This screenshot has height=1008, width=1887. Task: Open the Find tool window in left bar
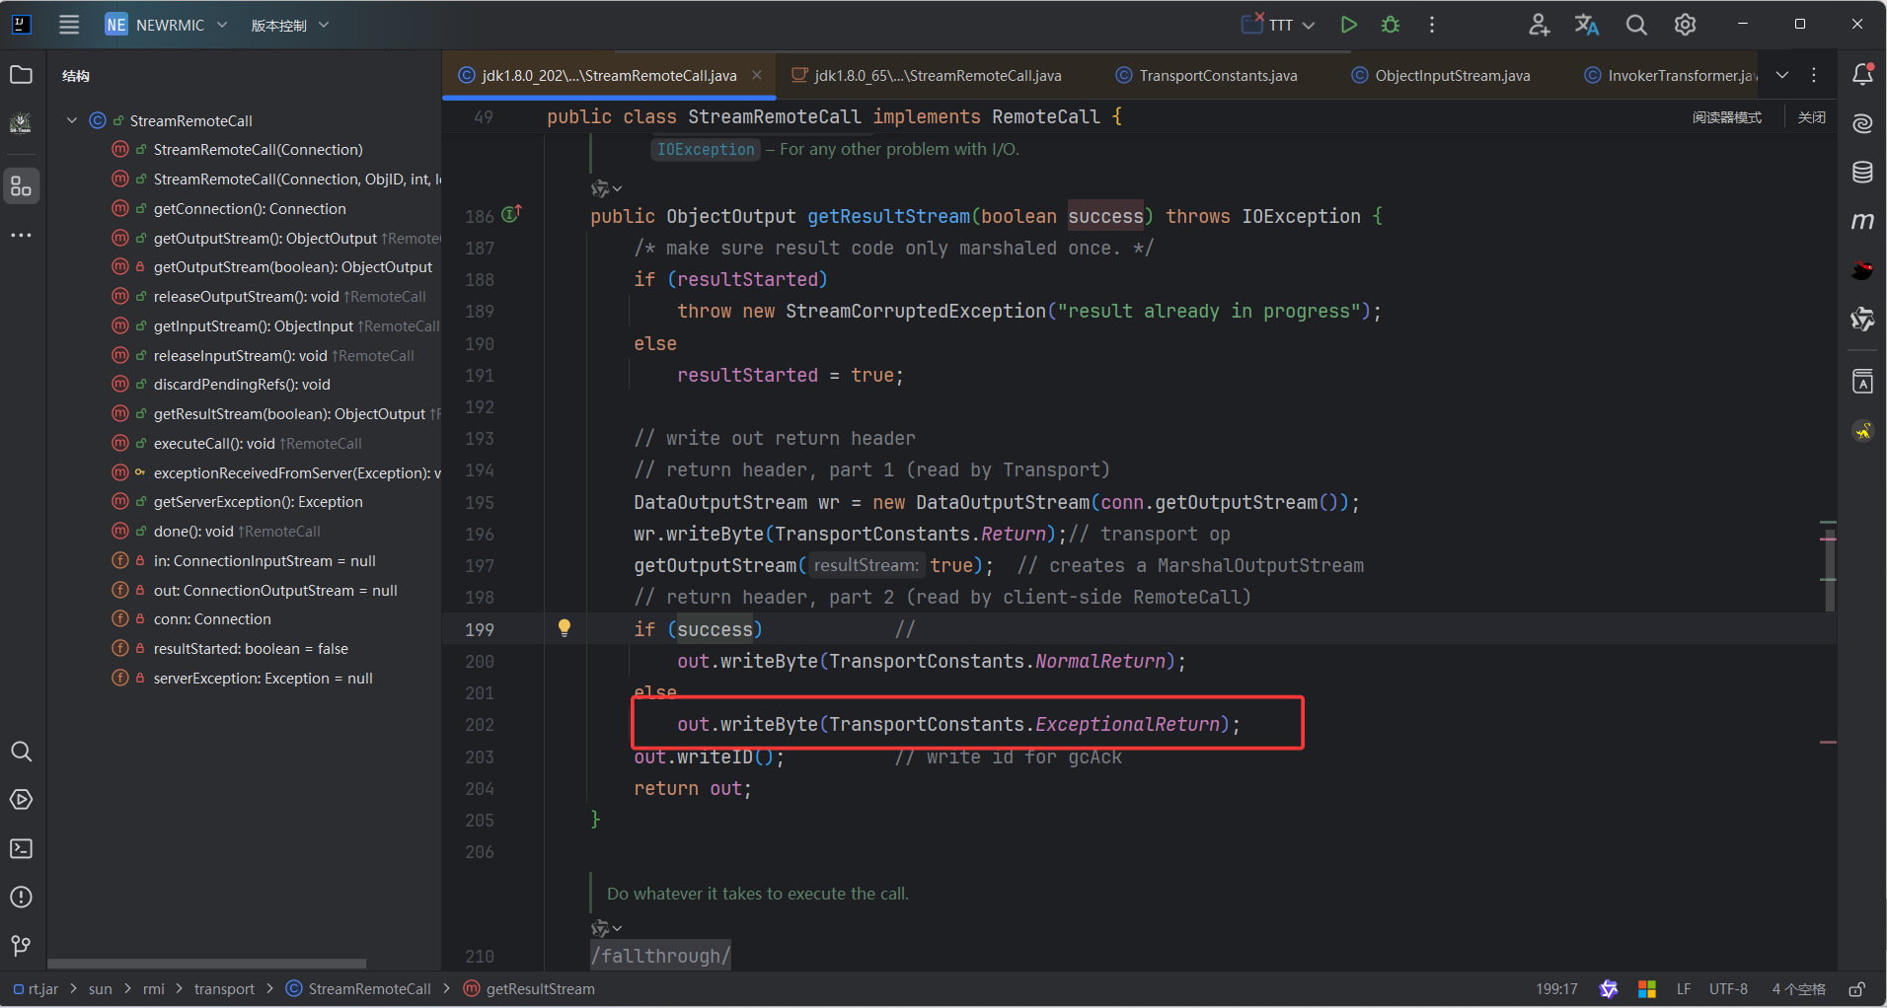[x=21, y=752]
